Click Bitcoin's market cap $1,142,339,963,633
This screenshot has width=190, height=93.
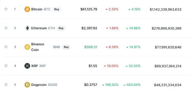click(x=165, y=10)
